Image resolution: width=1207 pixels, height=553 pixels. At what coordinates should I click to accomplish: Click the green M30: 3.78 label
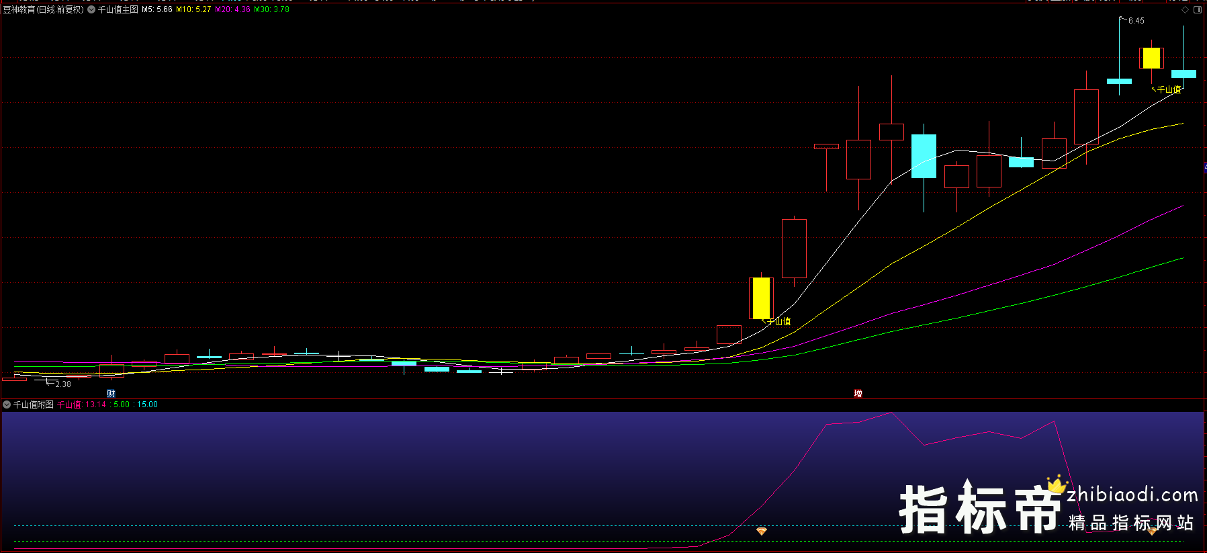tap(271, 9)
